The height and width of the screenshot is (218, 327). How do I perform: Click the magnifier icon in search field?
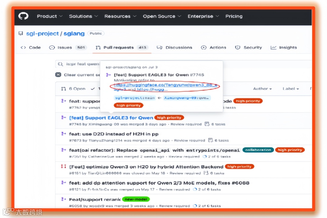point(61,64)
